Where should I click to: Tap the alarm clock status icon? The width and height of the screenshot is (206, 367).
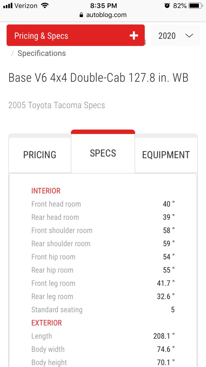tap(167, 5)
